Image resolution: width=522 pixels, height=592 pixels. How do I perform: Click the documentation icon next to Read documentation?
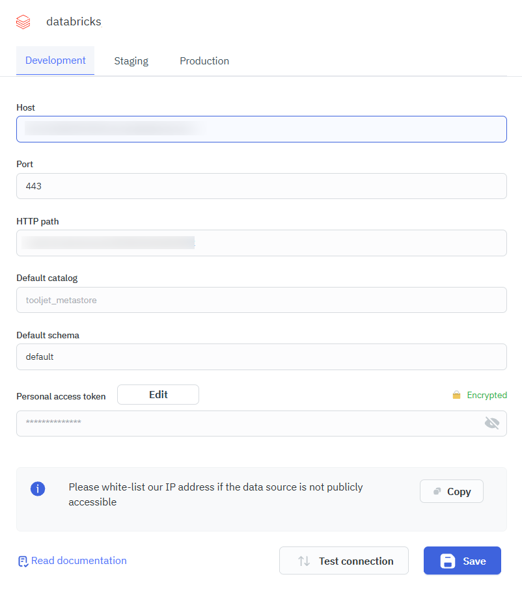[x=22, y=560]
